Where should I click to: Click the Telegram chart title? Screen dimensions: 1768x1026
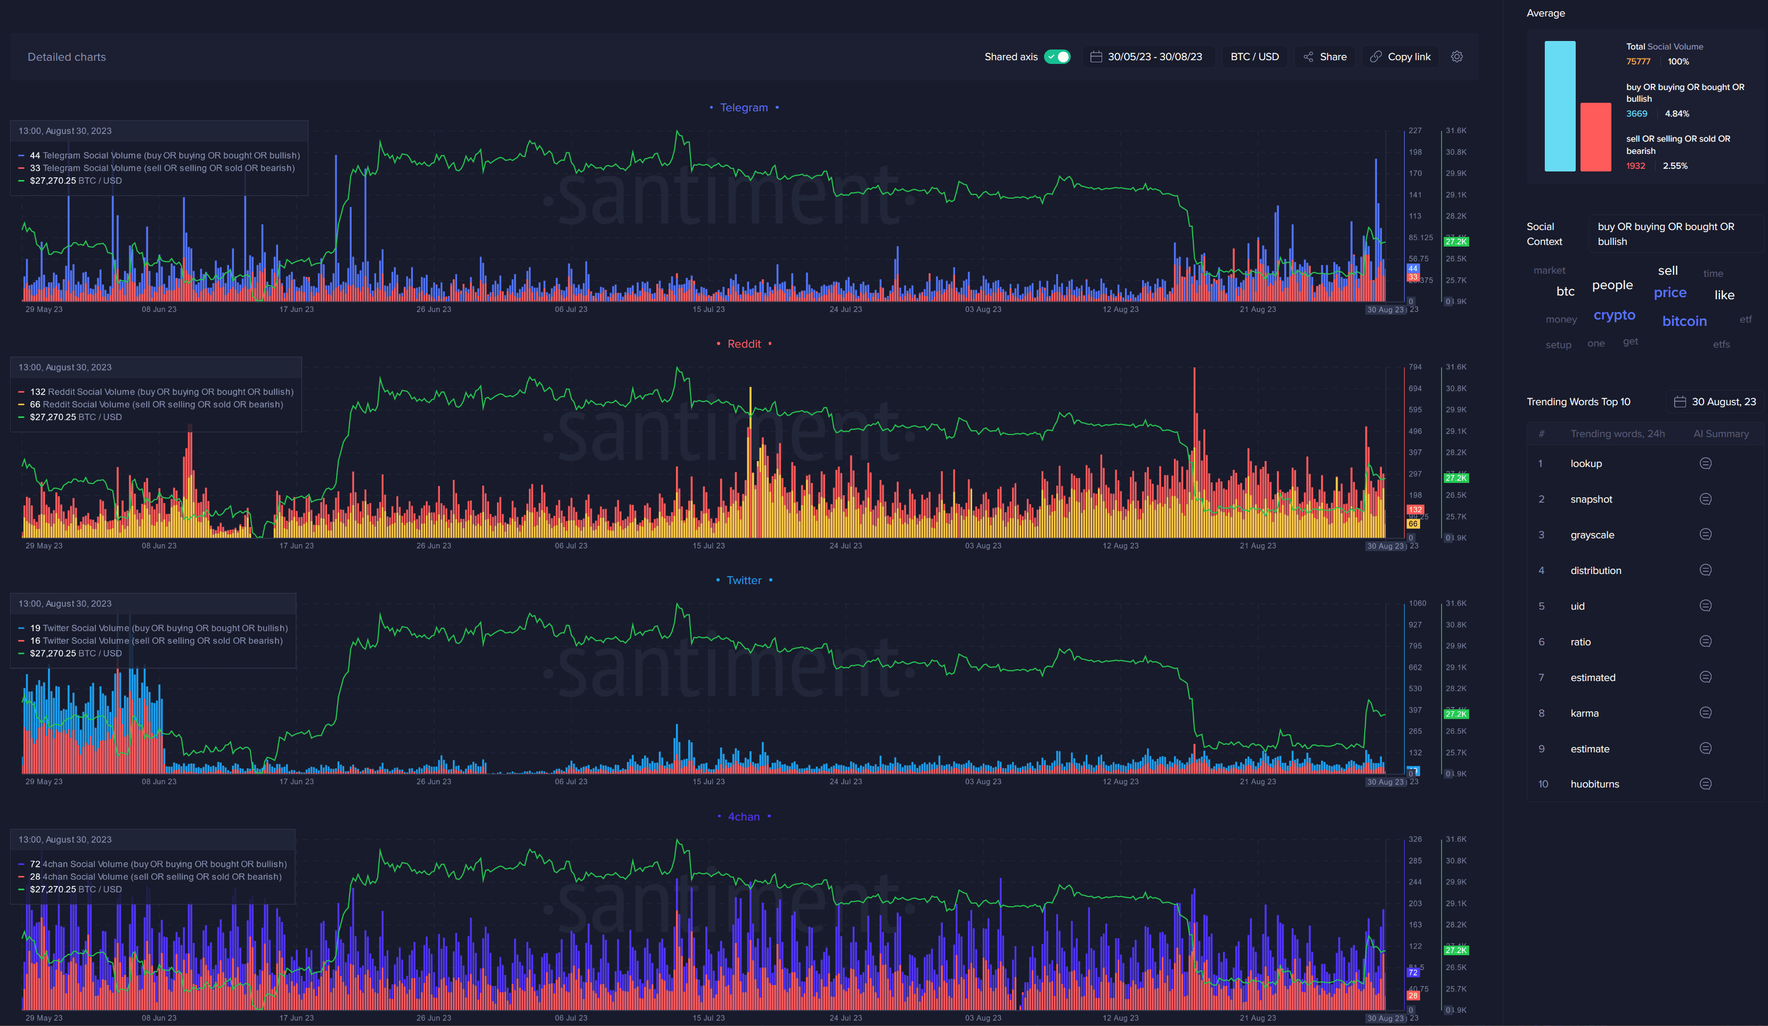[x=744, y=108]
